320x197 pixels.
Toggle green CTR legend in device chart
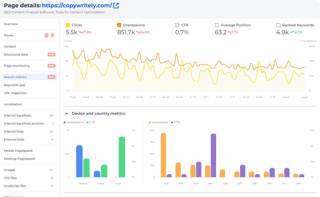91,122
